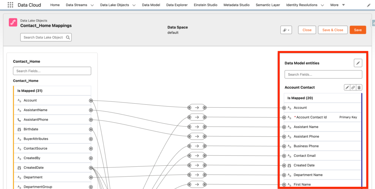Click the Account Contact link icon
This screenshot has width=375, height=189.
tap(353, 88)
